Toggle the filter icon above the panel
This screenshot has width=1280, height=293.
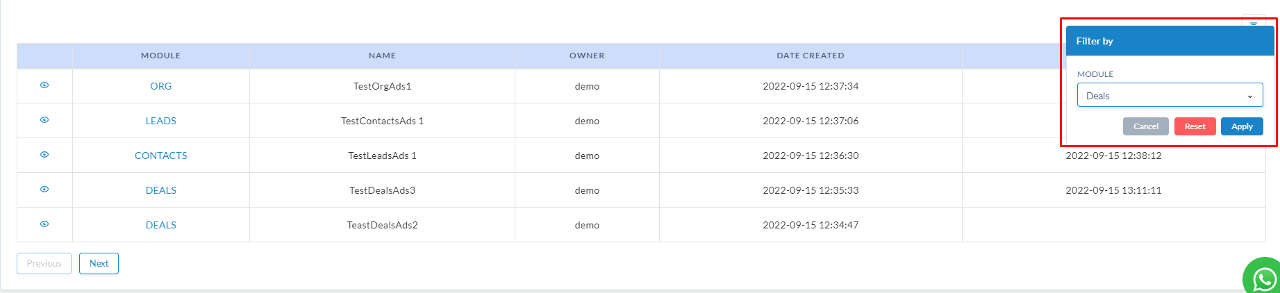pyautogui.click(x=1254, y=23)
